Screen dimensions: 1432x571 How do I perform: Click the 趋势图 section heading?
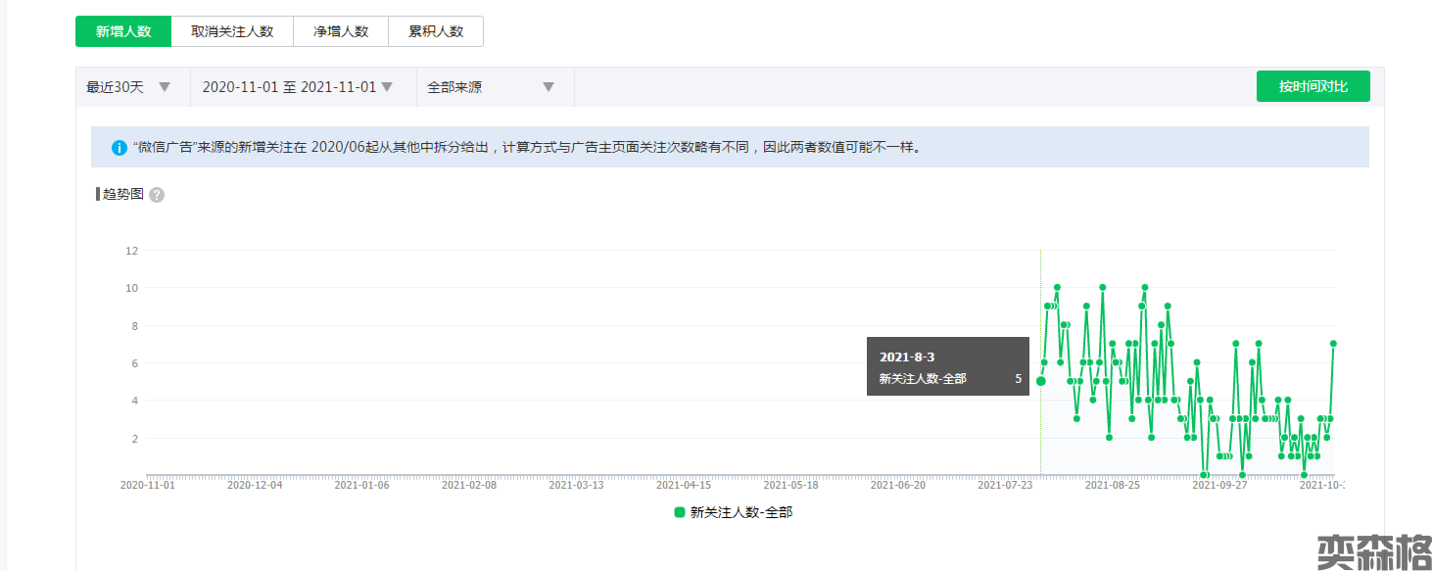(x=123, y=194)
